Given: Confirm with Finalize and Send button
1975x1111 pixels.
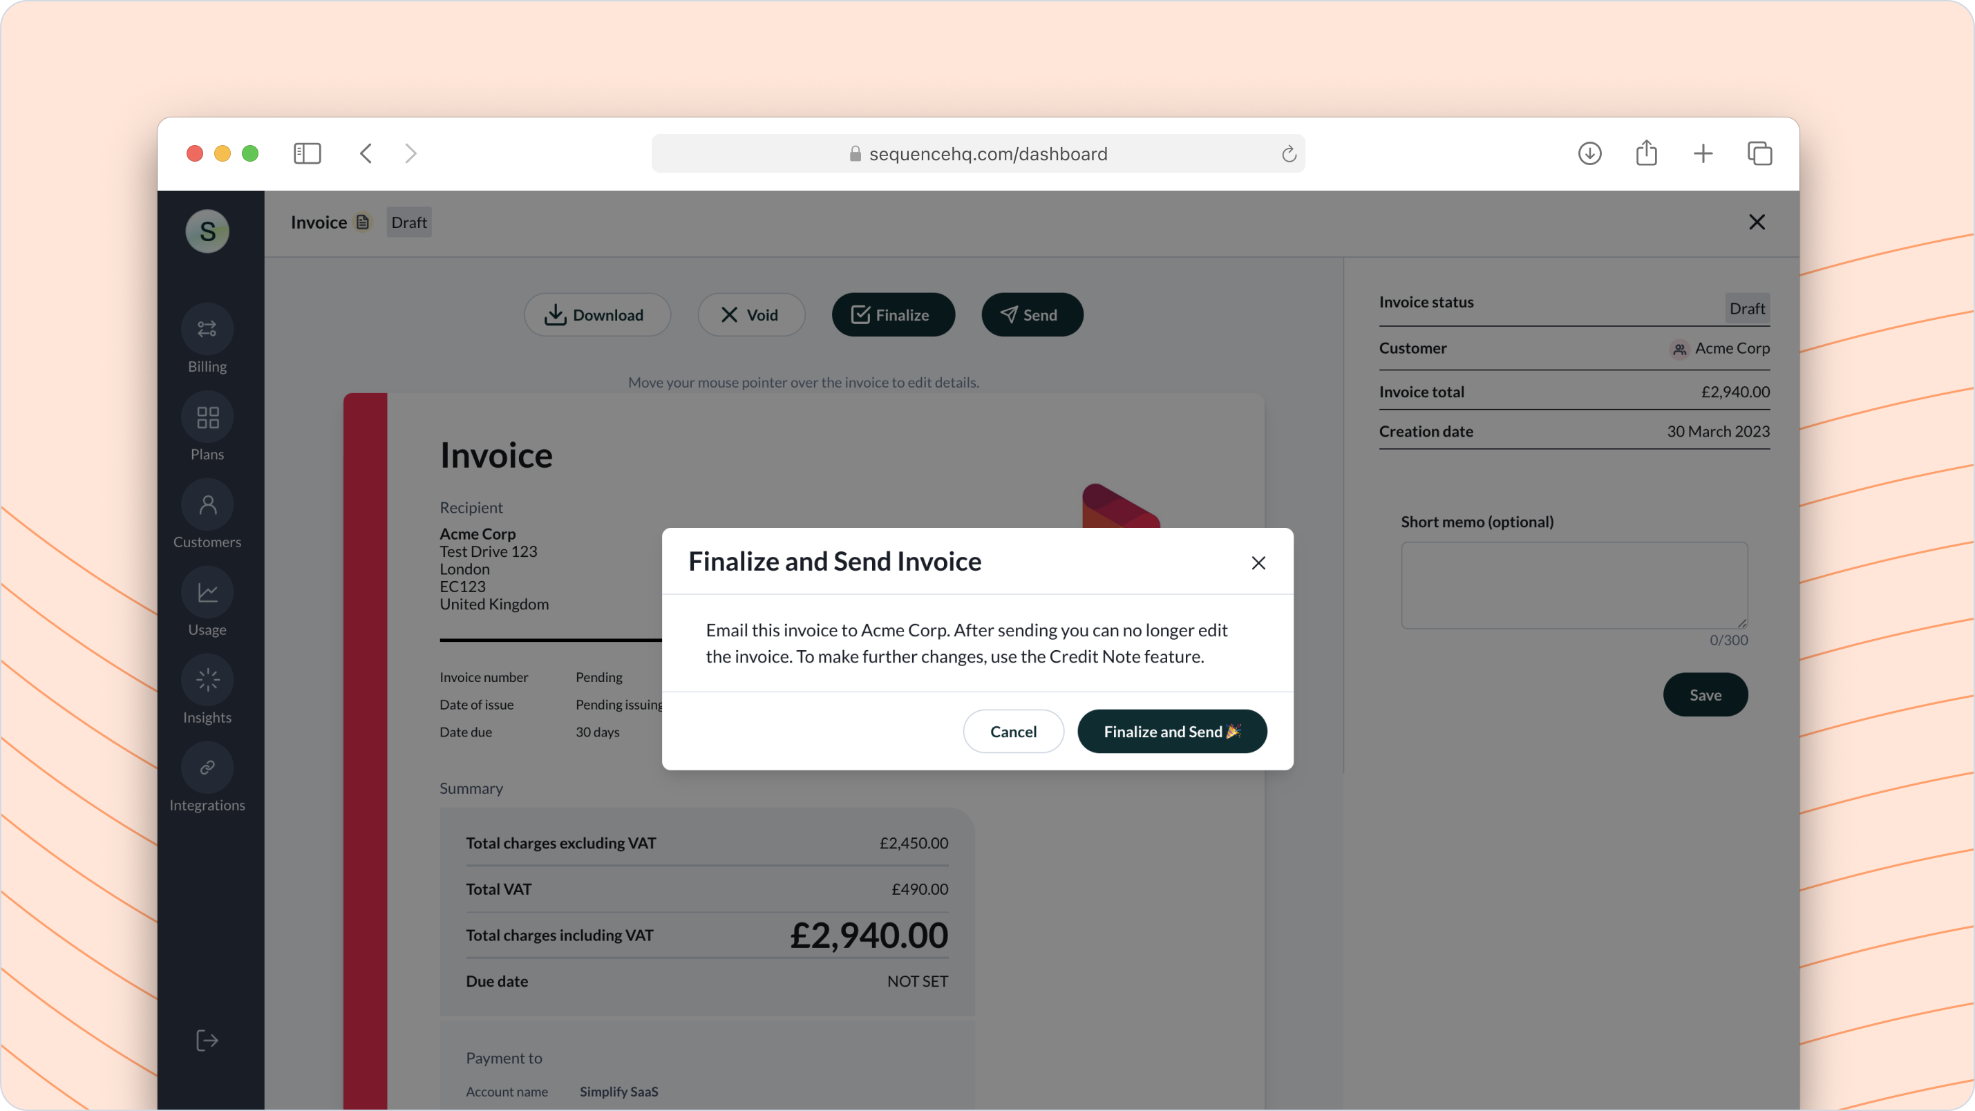Looking at the screenshot, I should click(1171, 732).
